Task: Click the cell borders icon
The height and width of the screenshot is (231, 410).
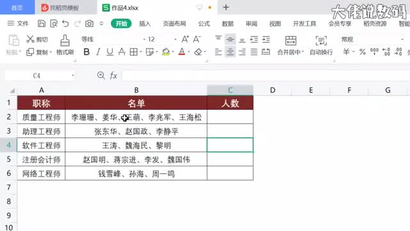Action: [x=134, y=52]
